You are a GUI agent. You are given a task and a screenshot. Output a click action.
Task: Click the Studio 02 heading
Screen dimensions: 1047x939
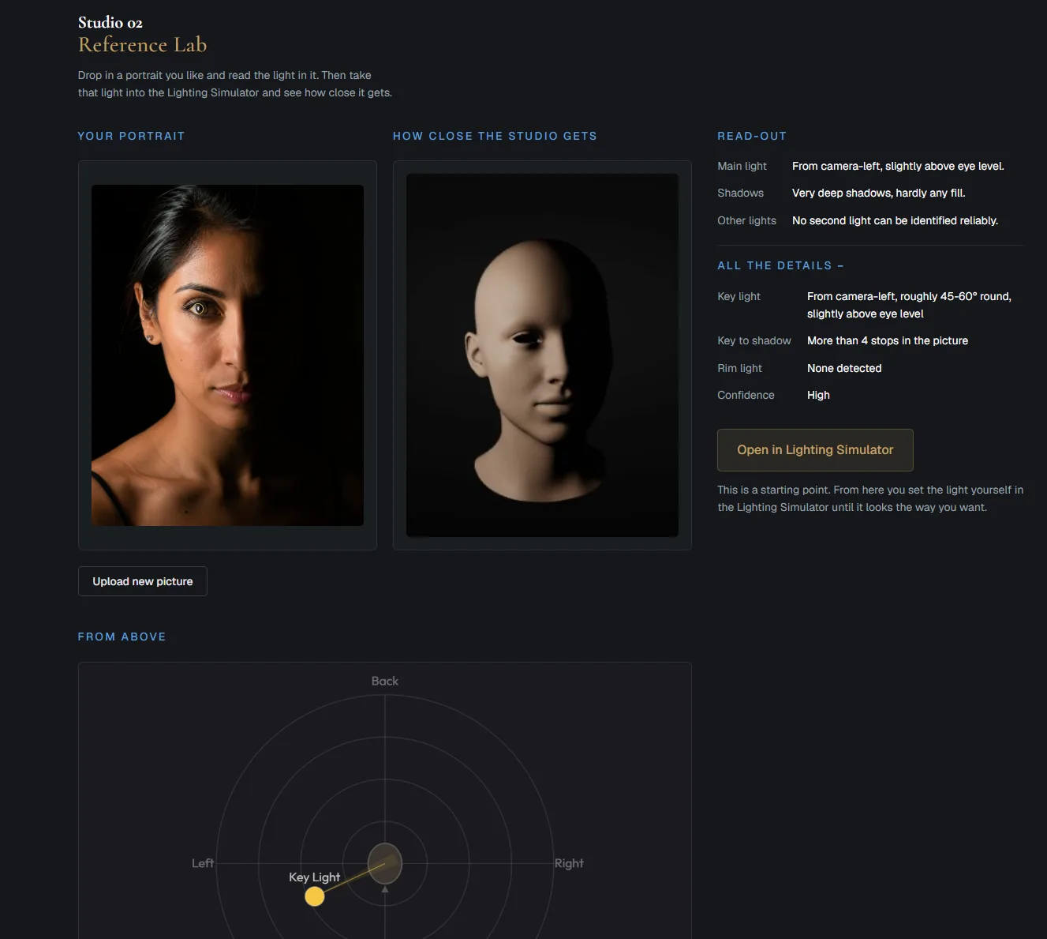click(x=110, y=22)
